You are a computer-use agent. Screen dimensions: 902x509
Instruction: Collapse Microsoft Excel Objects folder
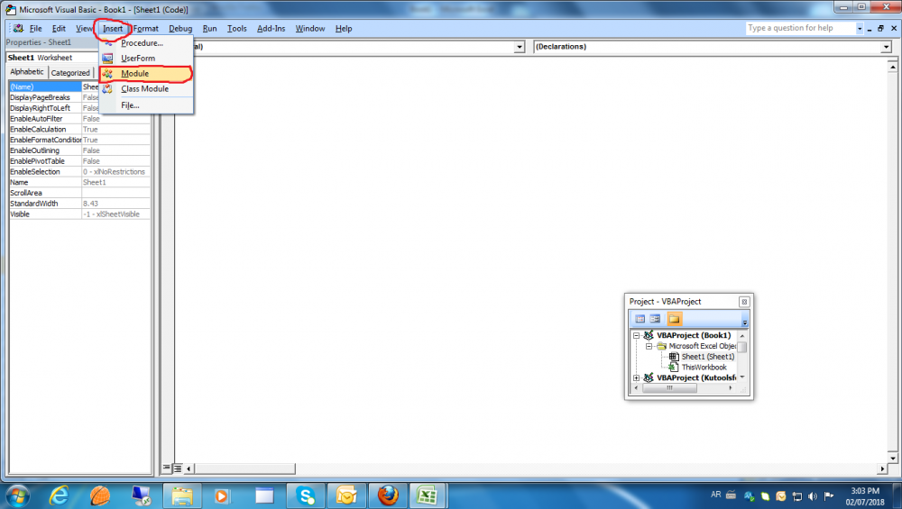[649, 347]
